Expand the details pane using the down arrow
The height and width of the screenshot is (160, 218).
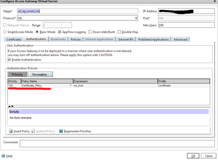coord(12,106)
